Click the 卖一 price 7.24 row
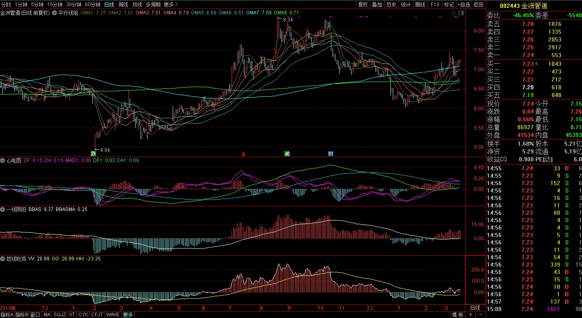Screen dimensions: 582x318 534,55
